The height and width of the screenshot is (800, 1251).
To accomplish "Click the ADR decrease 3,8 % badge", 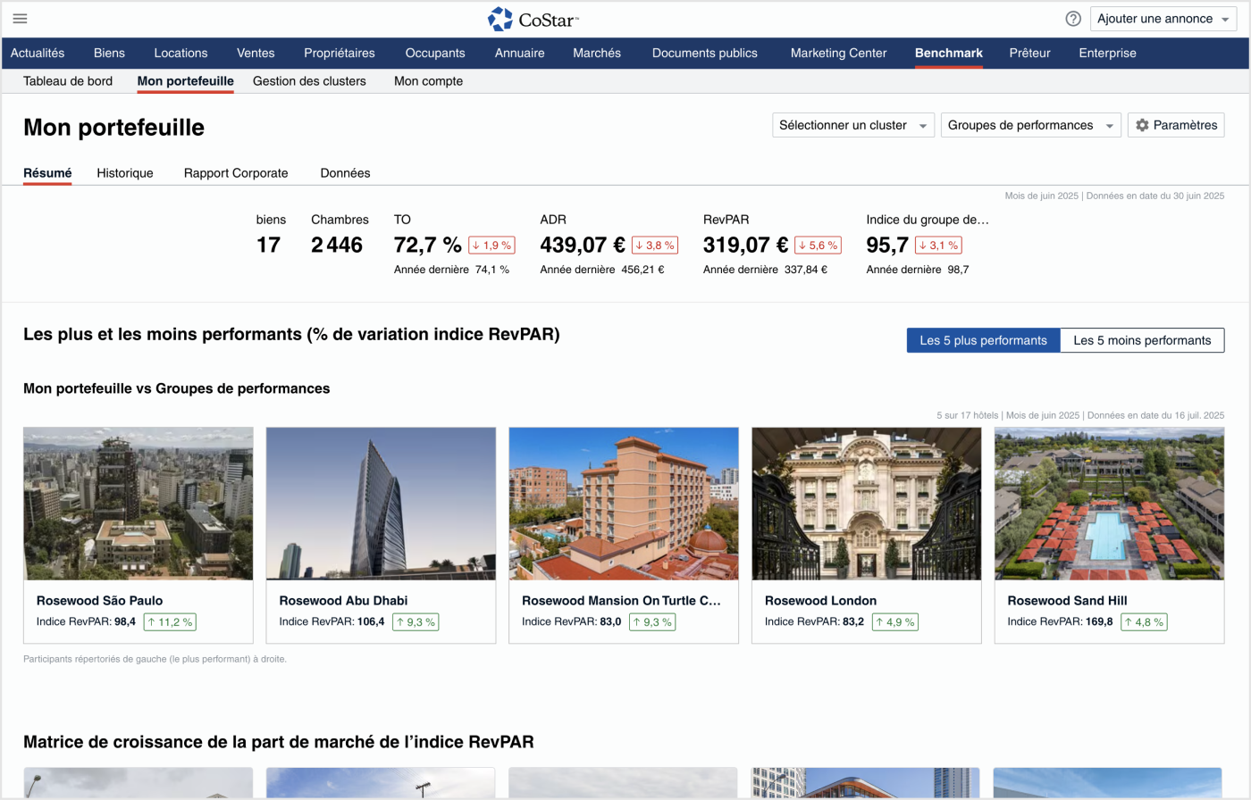I will click(654, 245).
